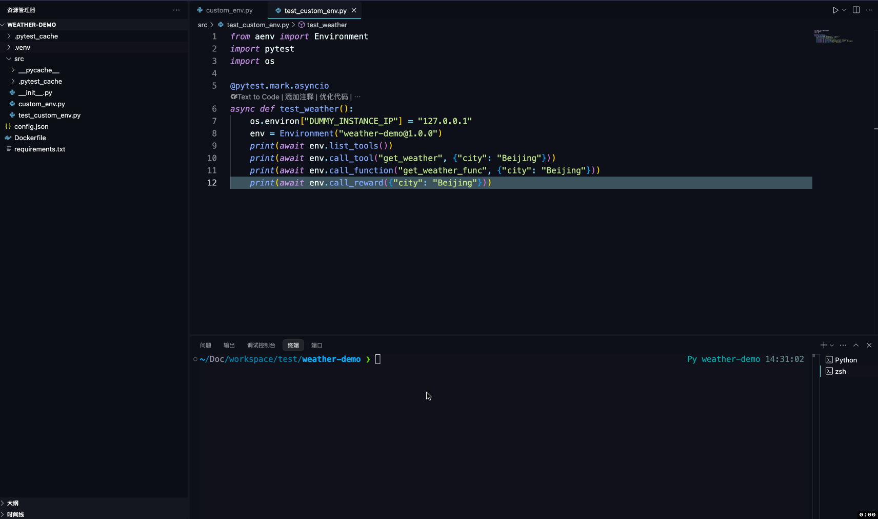The width and height of the screenshot is (878, 519).
Task: Launch a new terminal with plus icon
Action: [x=823, y=345]
